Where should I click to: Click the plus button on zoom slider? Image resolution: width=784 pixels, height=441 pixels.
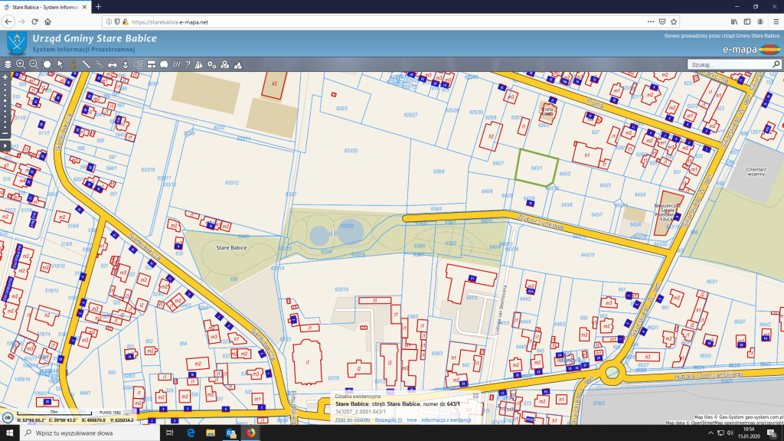tap(5, 77)
